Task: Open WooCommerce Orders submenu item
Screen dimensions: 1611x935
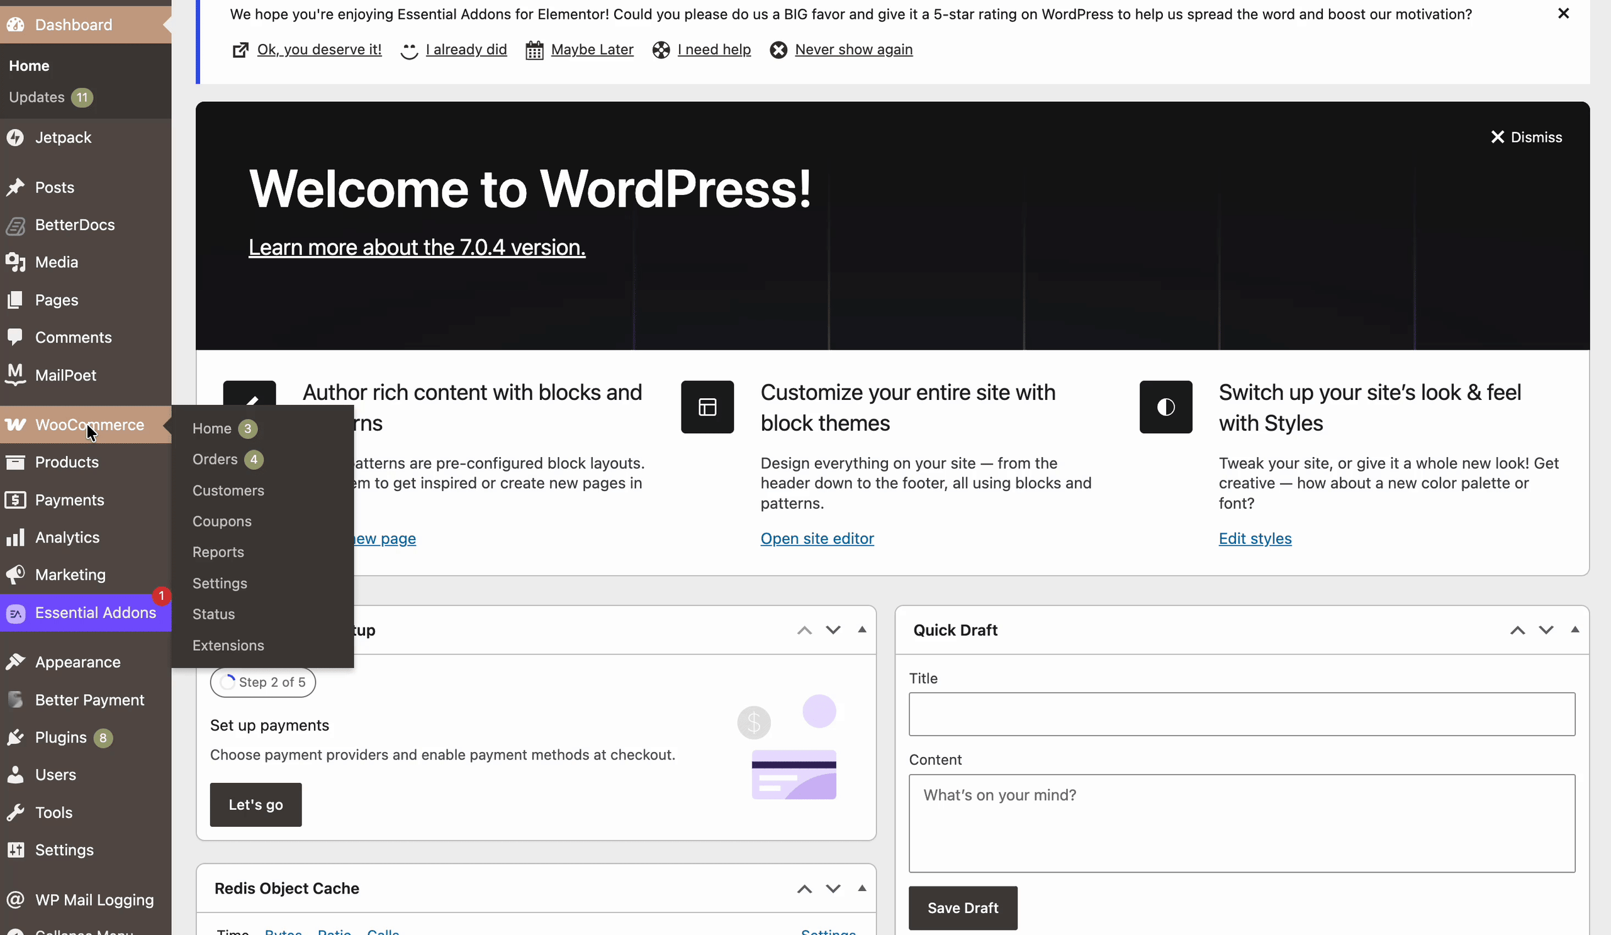Action: (262, 459)
